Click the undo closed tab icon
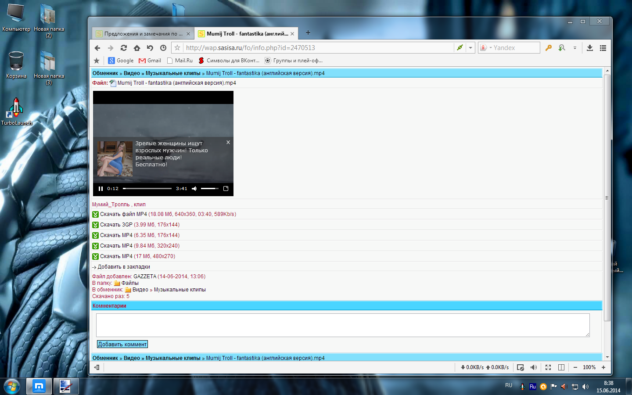632x395 pixels. (x=150, y=48)
